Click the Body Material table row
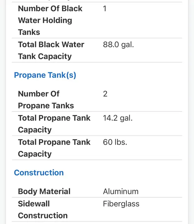Image resolution: width=194 pixels, height=224 pixels. 97,191
